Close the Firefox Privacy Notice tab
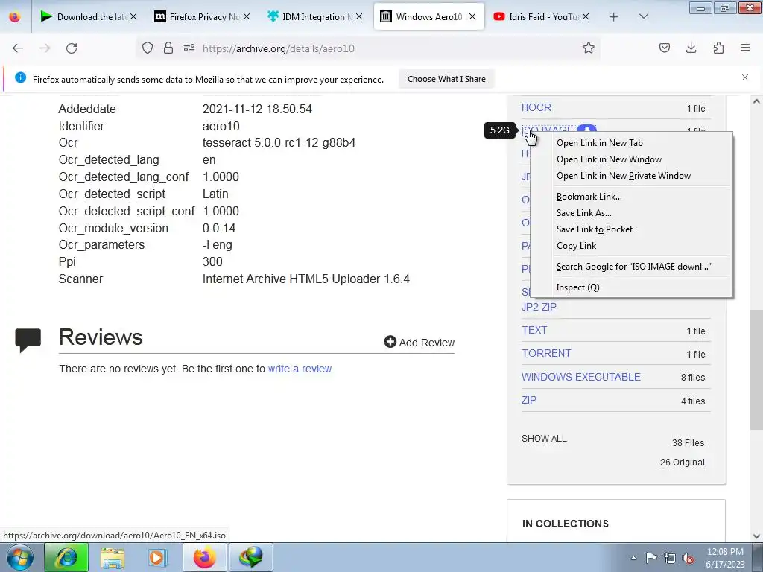The height and width of the screenshot is (572, 763). tap(247, 17)
